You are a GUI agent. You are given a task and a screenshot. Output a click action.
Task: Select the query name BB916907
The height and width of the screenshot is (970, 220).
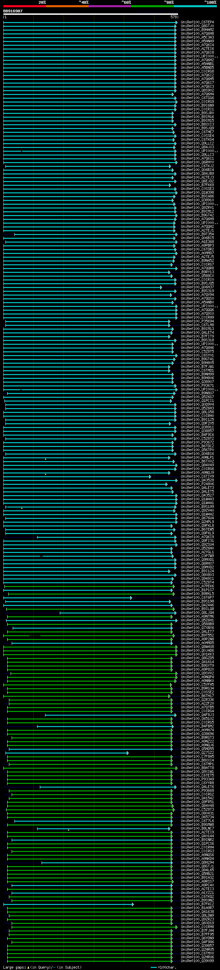13,11
